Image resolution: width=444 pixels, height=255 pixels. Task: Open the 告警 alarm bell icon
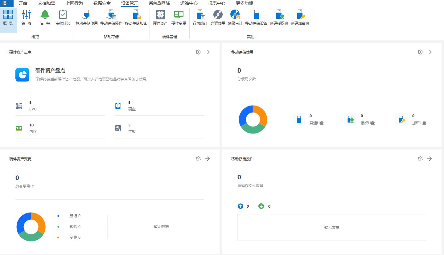coord(45,14)
